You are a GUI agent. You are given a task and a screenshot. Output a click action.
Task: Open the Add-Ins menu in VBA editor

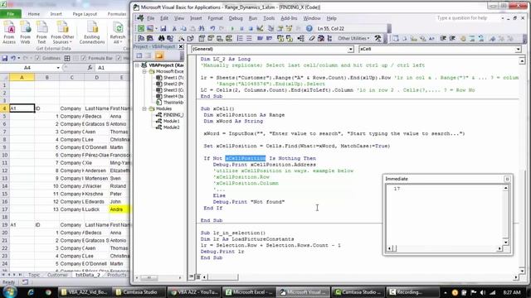pos(289,18)
